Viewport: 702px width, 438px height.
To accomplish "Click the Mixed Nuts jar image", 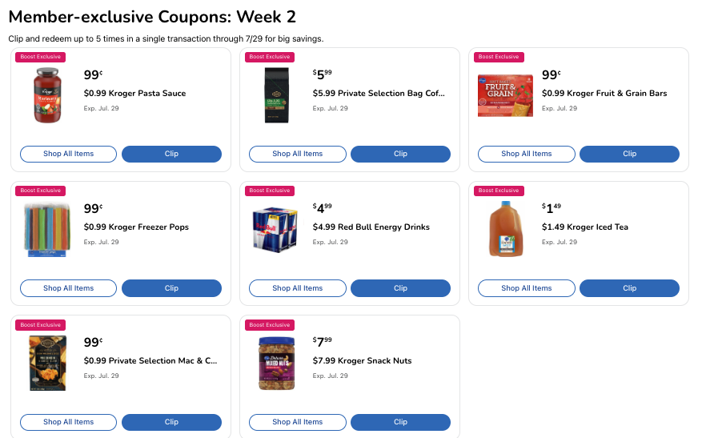I will 276,363.
